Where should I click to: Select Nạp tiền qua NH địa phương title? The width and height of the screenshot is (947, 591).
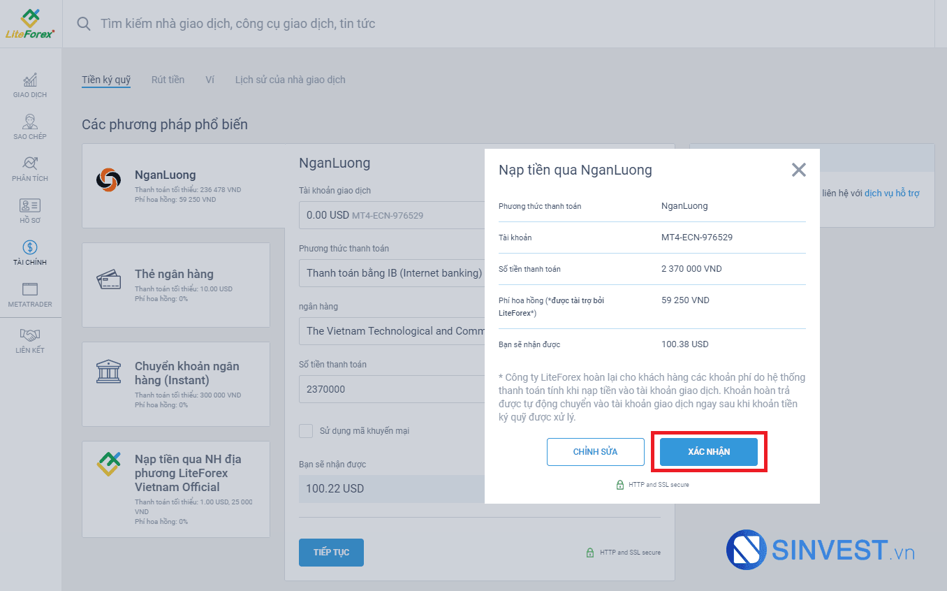coord(188,473)
